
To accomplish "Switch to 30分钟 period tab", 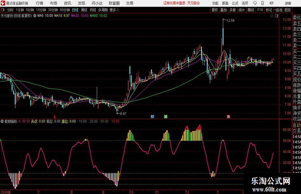I will (x=53, y=10).
